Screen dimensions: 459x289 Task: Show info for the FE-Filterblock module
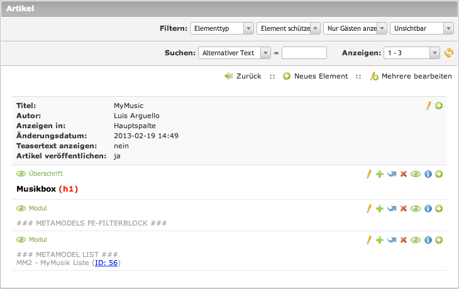point(428,209)
